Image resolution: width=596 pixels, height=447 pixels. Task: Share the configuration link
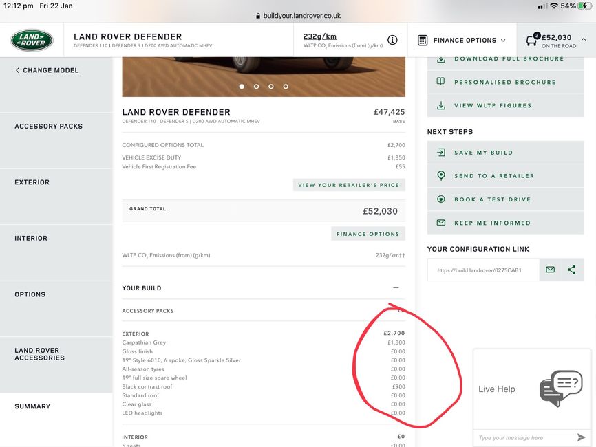[571, 270]
